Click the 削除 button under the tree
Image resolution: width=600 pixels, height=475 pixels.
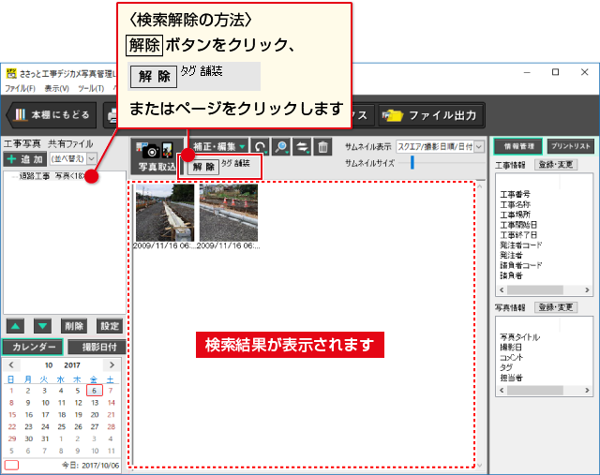(74, 326)
